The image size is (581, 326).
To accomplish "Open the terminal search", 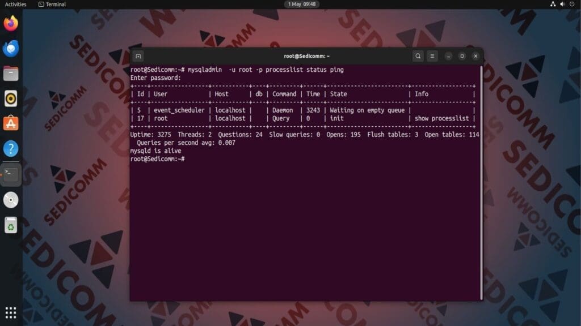I will pyautogui.click(x=418, y=56).
